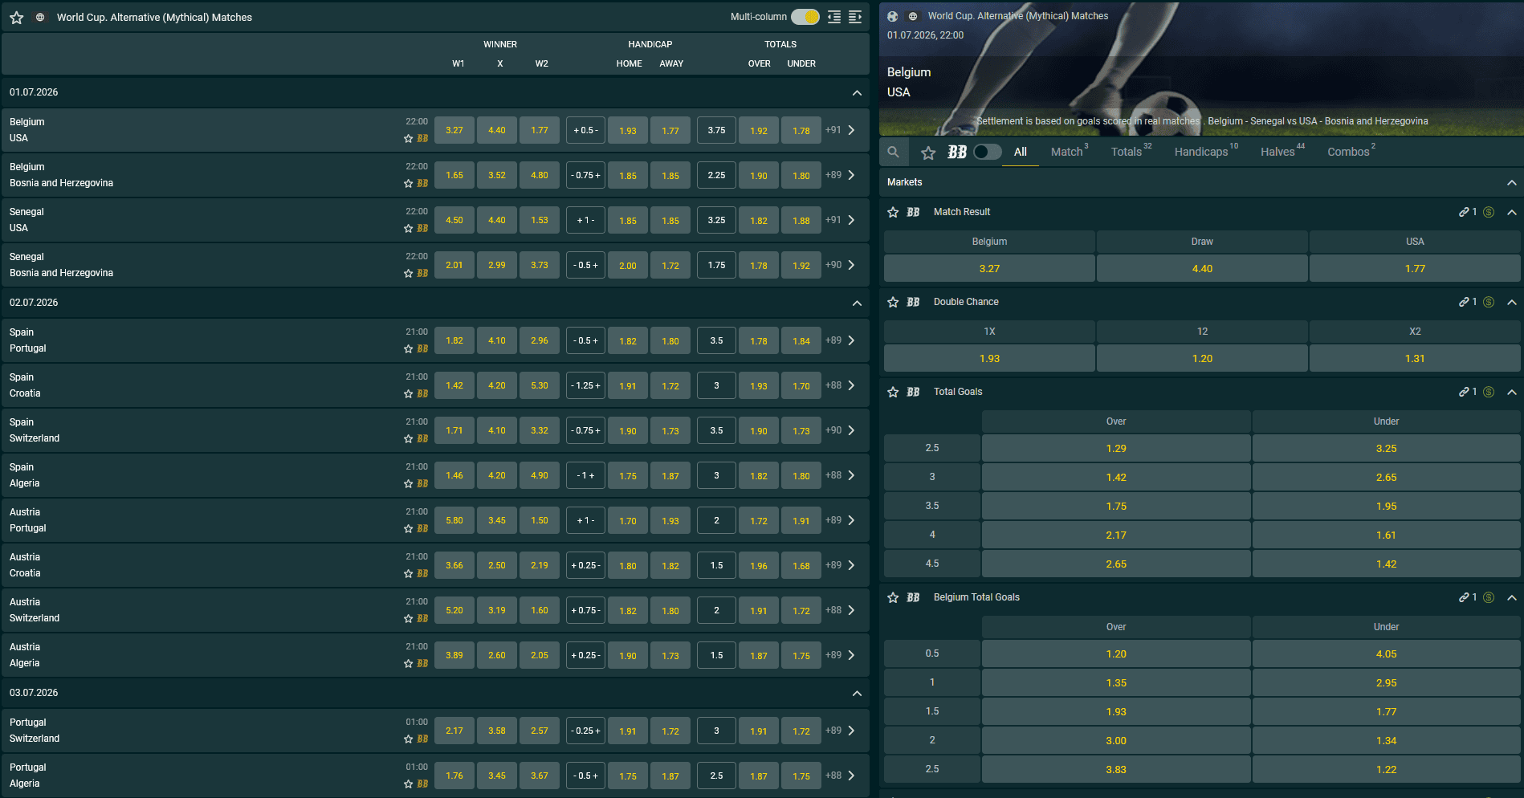This screenshot has height=798, width=1524.
Task: Click World Cup Alternative Matches league title
Action: [154, 17]
